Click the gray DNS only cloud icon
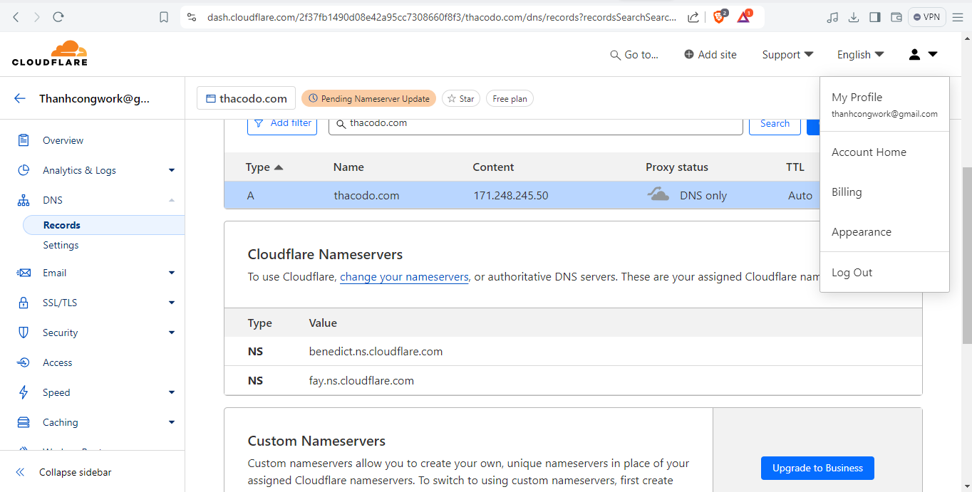Image resolution: width=972 pixels, height=492 pixels. pyautogui.click(x=658, y=194)
